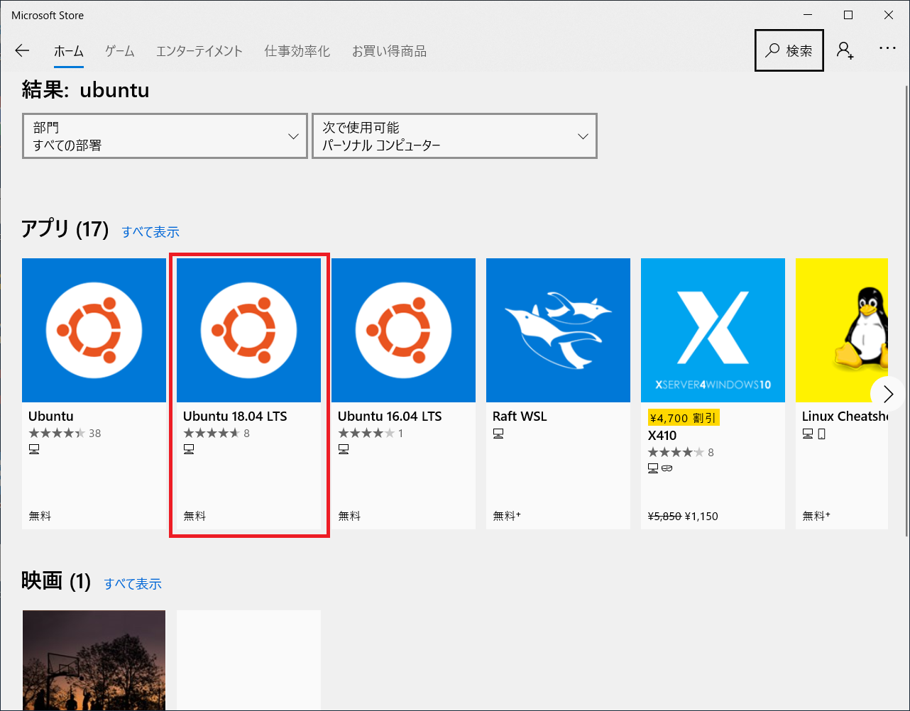The width and height of the screenshot is (910, 711).
Task: Click the X410 title text
Action: point(662,435)
